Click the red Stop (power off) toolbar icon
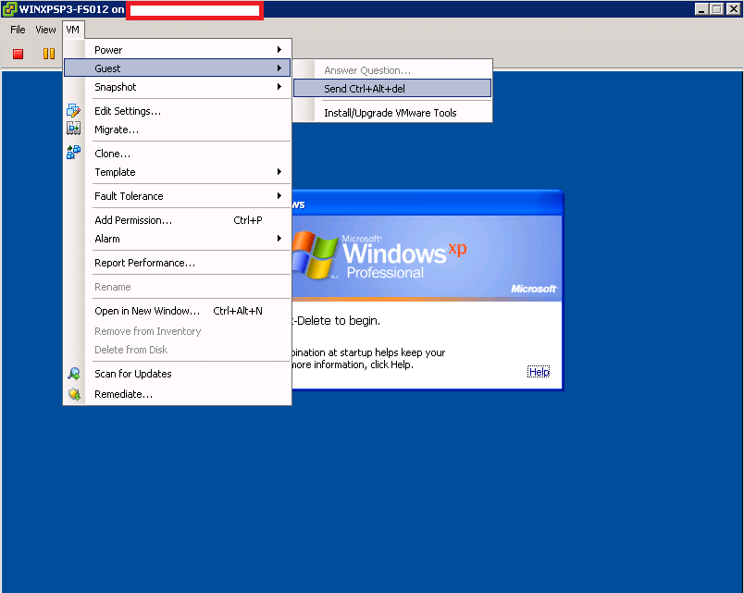 click(18, 54)
